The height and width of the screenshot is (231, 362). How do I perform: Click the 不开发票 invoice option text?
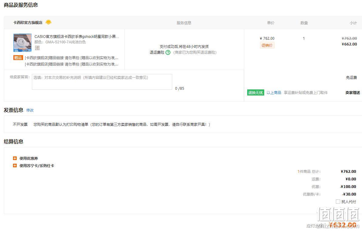pyautogui.click(x=20, y=125)
